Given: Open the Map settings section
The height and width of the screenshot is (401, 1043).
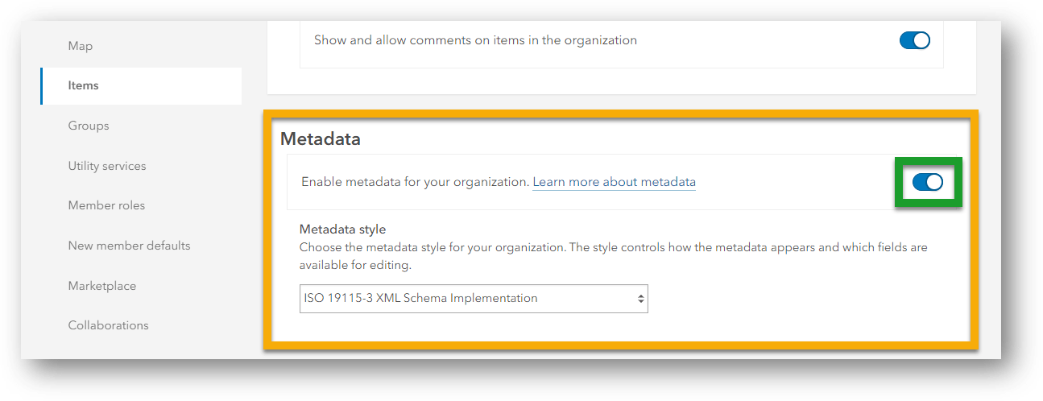Looking at the screenshot, I should click(81, 46).
